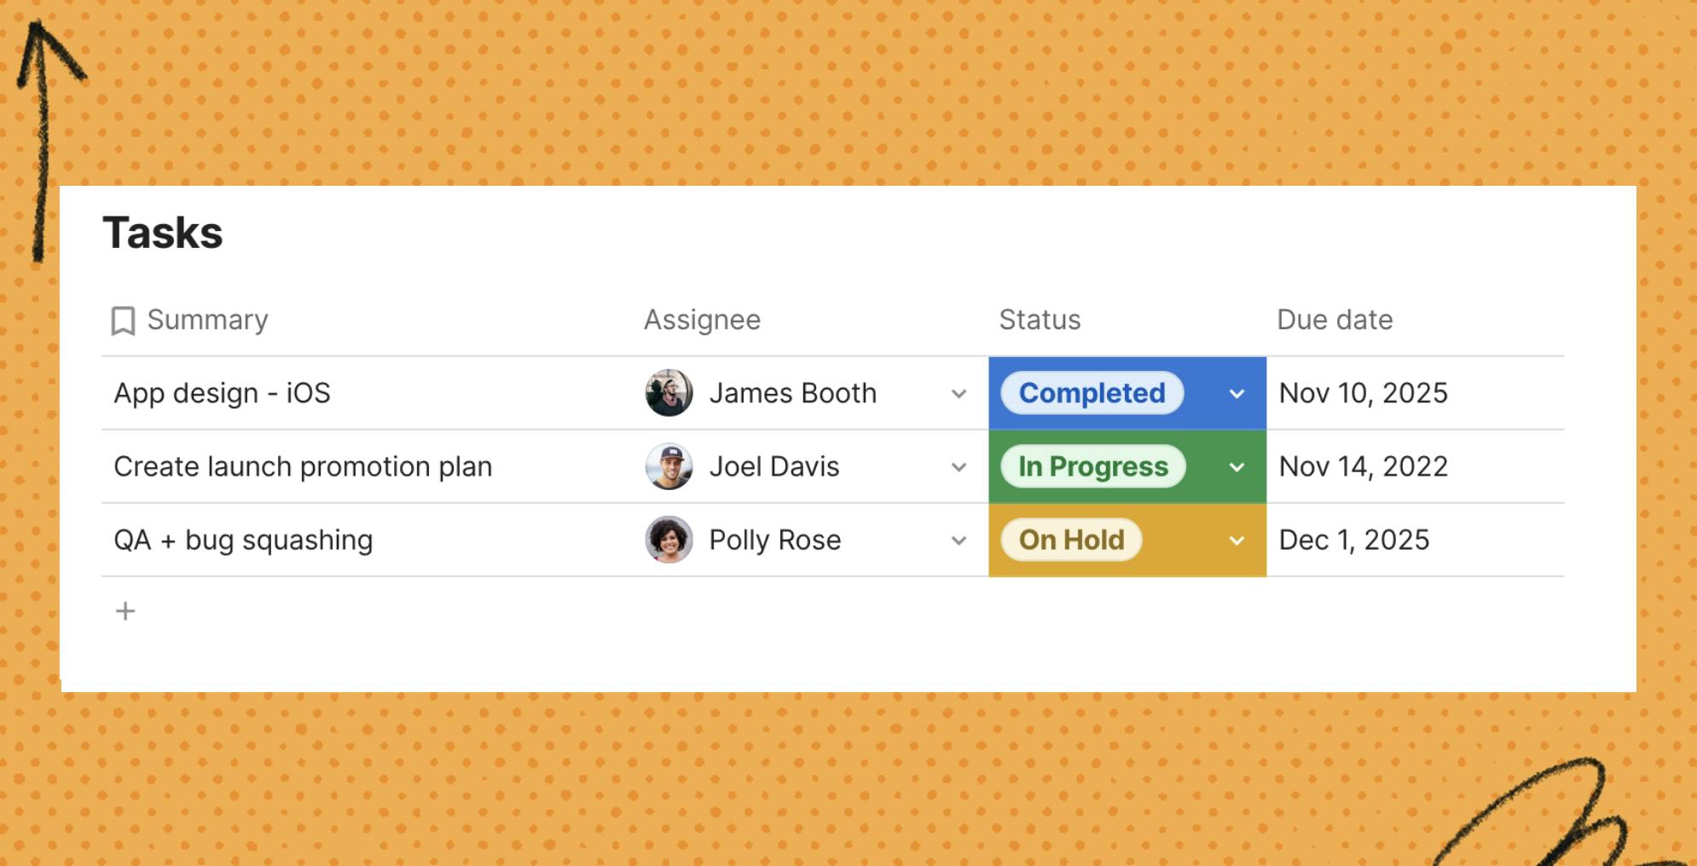Click the bookmark icon beside Summary

[x=123, y=321]
